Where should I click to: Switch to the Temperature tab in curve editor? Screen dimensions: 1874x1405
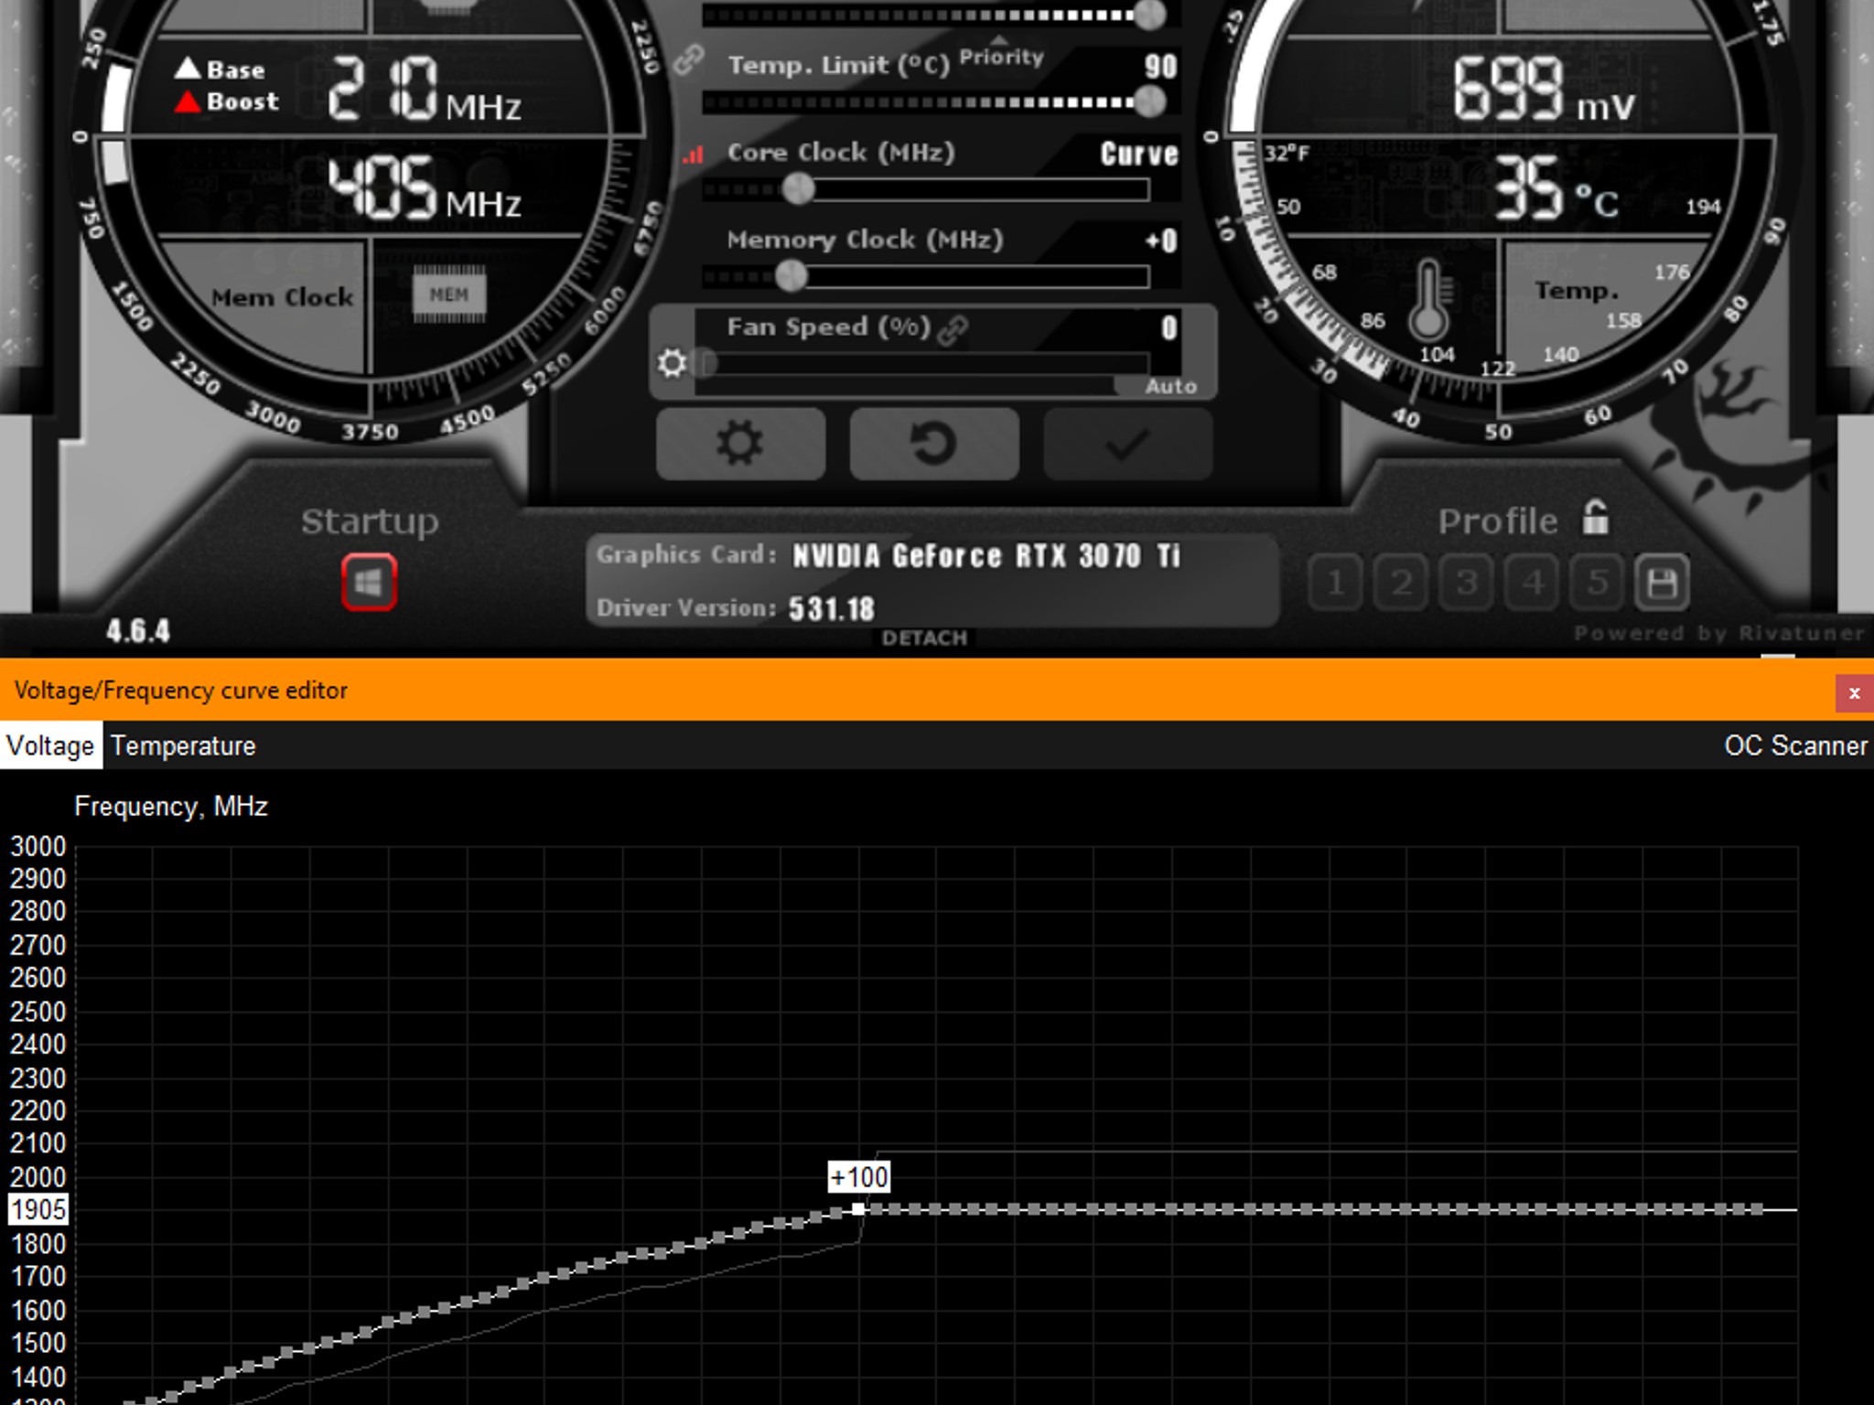point(181,745)
